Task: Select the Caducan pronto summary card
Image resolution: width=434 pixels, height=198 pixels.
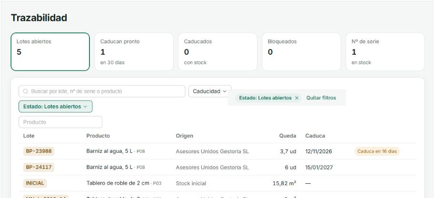Action: (x=134, y=52)
